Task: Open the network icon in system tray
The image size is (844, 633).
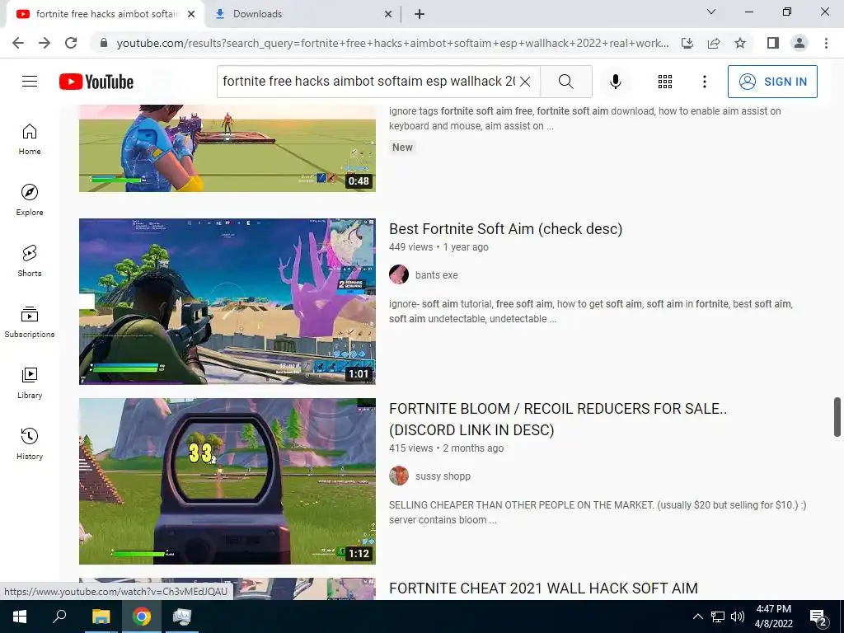Action: click(718, 617)
